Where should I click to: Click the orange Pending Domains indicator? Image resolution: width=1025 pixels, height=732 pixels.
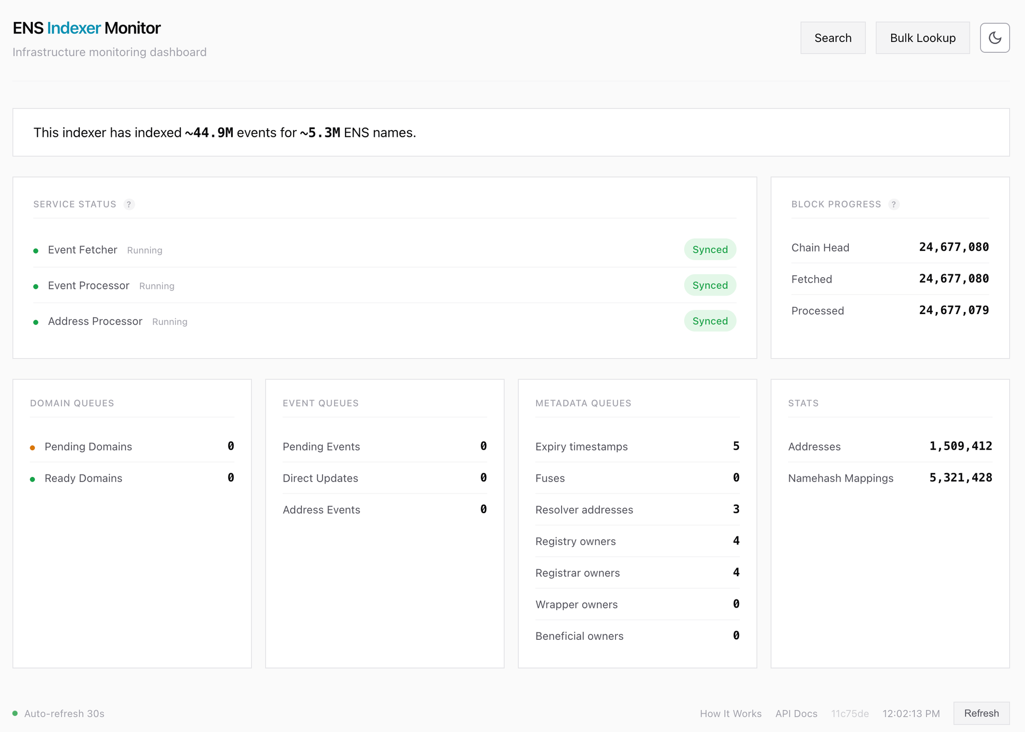click(33, 447)
